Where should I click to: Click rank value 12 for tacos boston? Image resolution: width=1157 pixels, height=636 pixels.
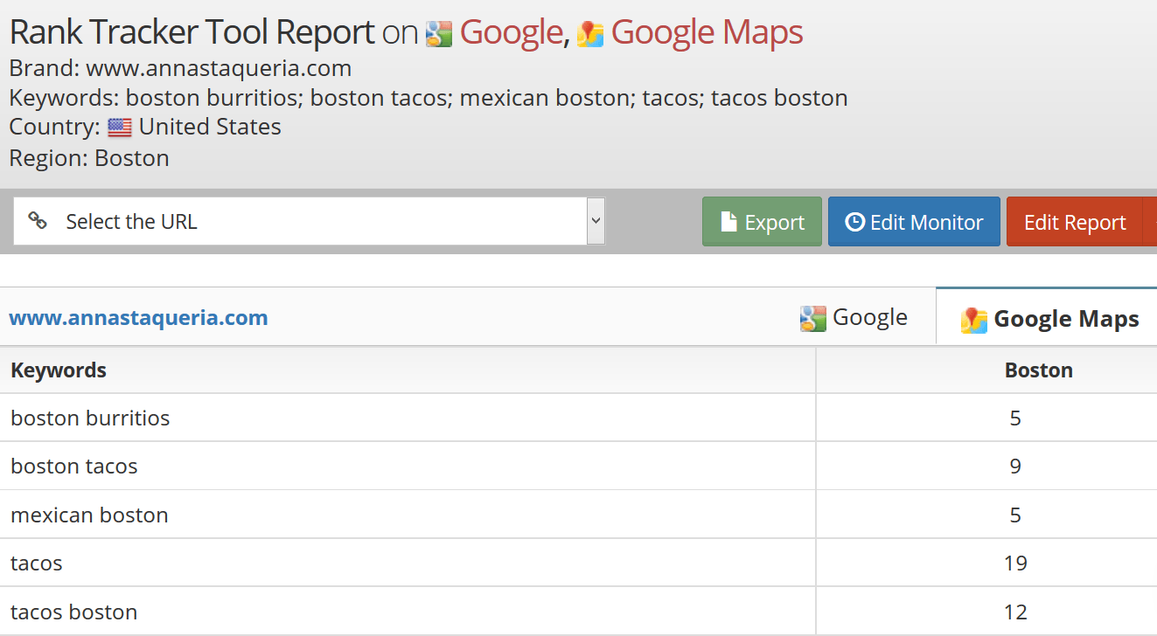click(x=1015, y=612)
